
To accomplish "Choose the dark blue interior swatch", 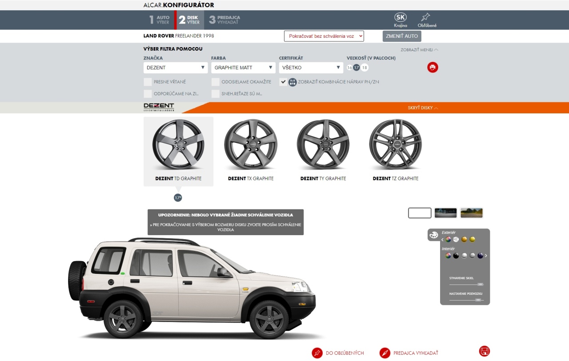I will (480, 256).
